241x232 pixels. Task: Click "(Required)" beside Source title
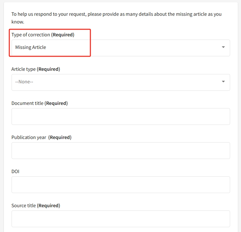click(x=49, y=206)
